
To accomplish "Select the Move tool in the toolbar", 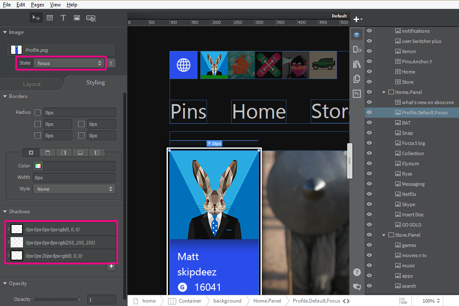I will click(x=36, y=17).
